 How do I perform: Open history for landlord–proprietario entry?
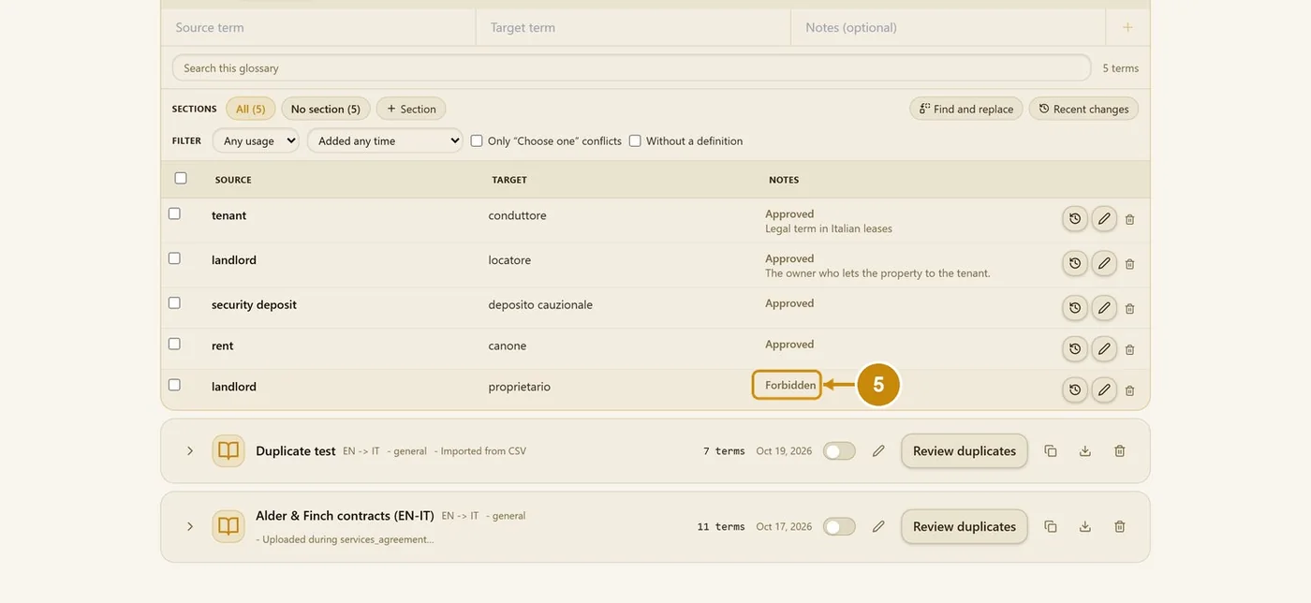(1075, 390)
